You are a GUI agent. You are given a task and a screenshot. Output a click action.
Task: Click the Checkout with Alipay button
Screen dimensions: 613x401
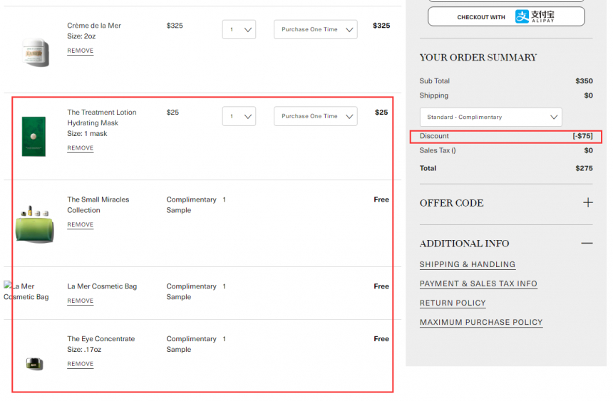[506, 16]
